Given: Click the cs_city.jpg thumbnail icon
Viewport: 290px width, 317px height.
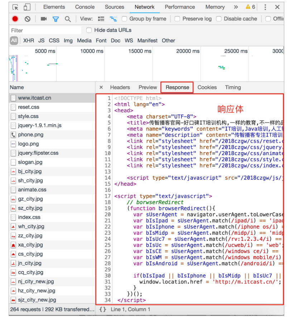Looking at the screenshot, I should [13, 254].
